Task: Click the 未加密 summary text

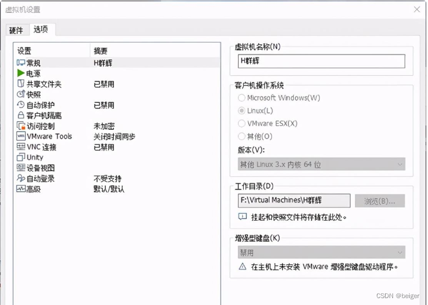Action: (104, 126)
